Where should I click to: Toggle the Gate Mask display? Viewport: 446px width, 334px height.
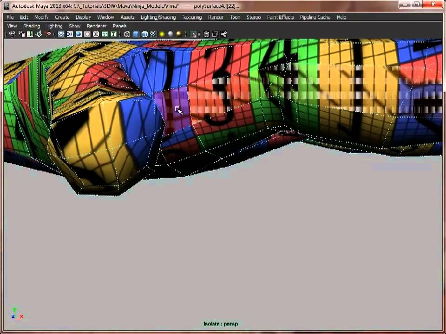click(x=87, y=34)
